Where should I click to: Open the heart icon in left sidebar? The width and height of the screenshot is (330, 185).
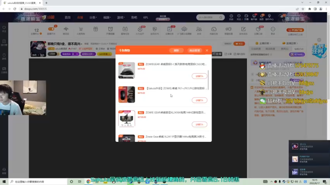(4, 28)
